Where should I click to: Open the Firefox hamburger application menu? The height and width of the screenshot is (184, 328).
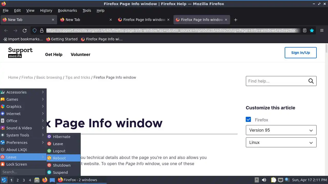pyautogui.click(x=322, y=30)
